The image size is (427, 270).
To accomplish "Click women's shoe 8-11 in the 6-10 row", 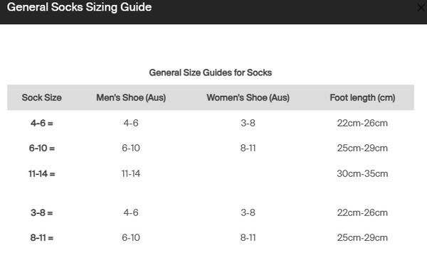I will (x=248, y=148).
